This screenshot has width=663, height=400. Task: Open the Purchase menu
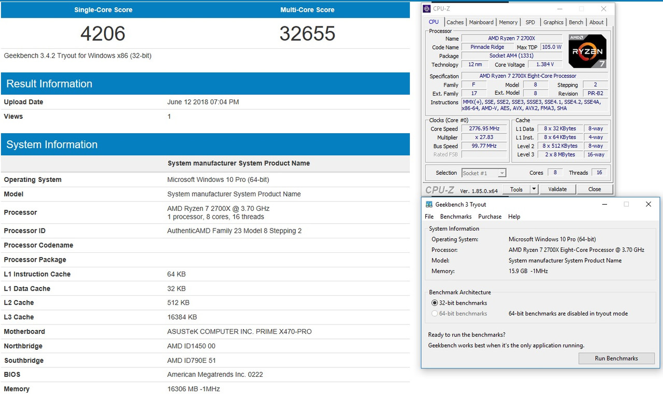(490, 217)
